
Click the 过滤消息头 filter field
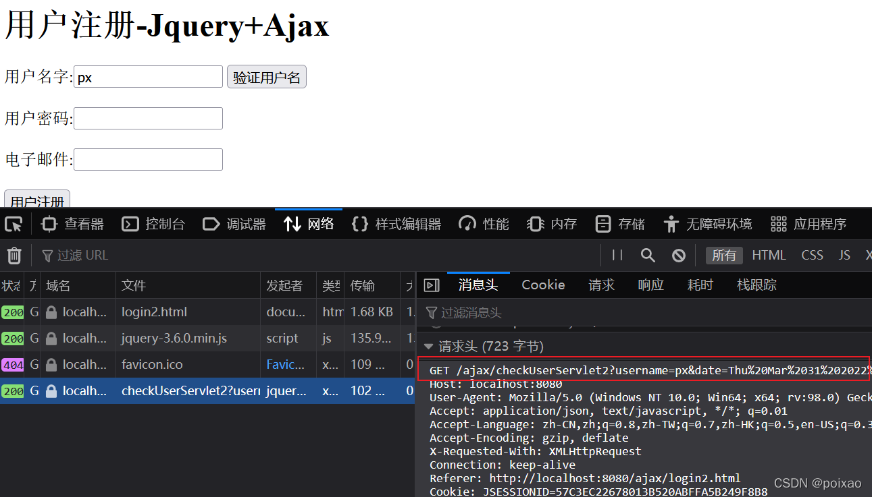pyautogui.click(x=644, y=313)
